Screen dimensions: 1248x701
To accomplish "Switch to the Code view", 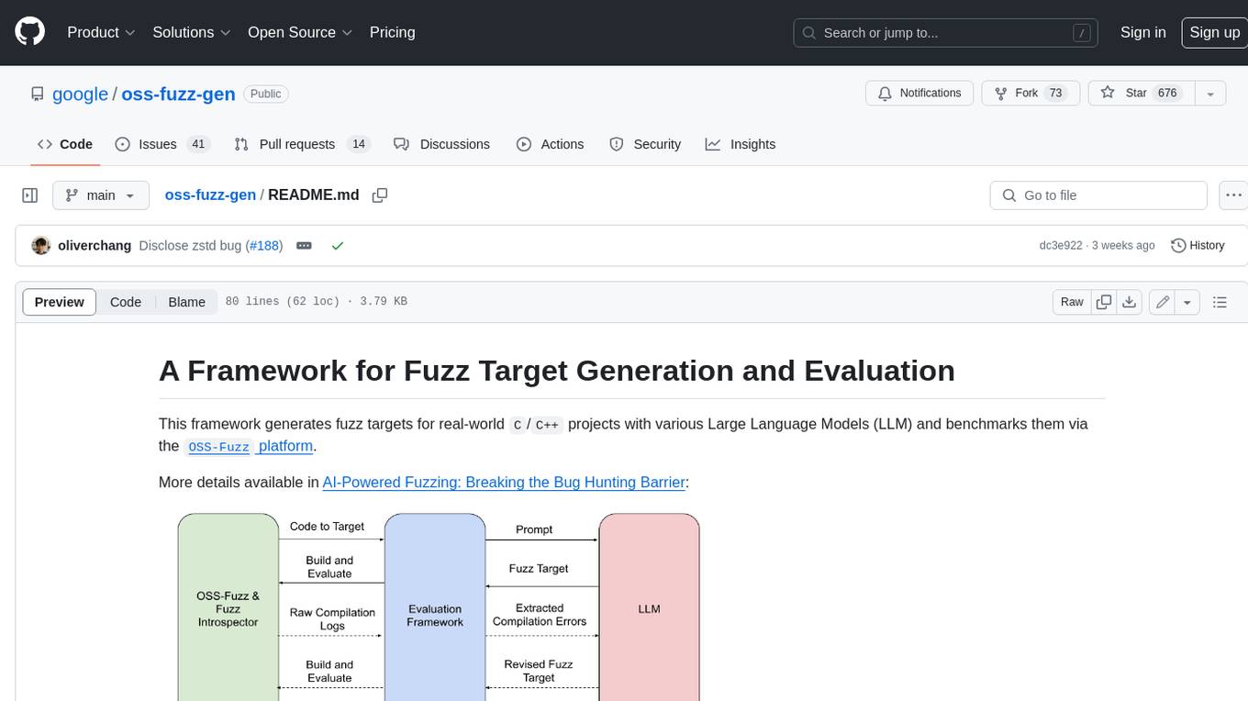I will (126, 302).
